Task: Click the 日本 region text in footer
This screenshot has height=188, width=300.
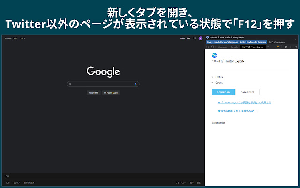Action: click(7, 176)
